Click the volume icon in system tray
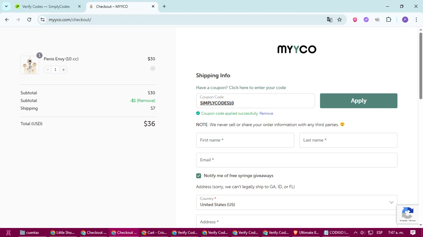Image resolution: width=423 pixels, height=237 pixels. click(x=363, y=233)
